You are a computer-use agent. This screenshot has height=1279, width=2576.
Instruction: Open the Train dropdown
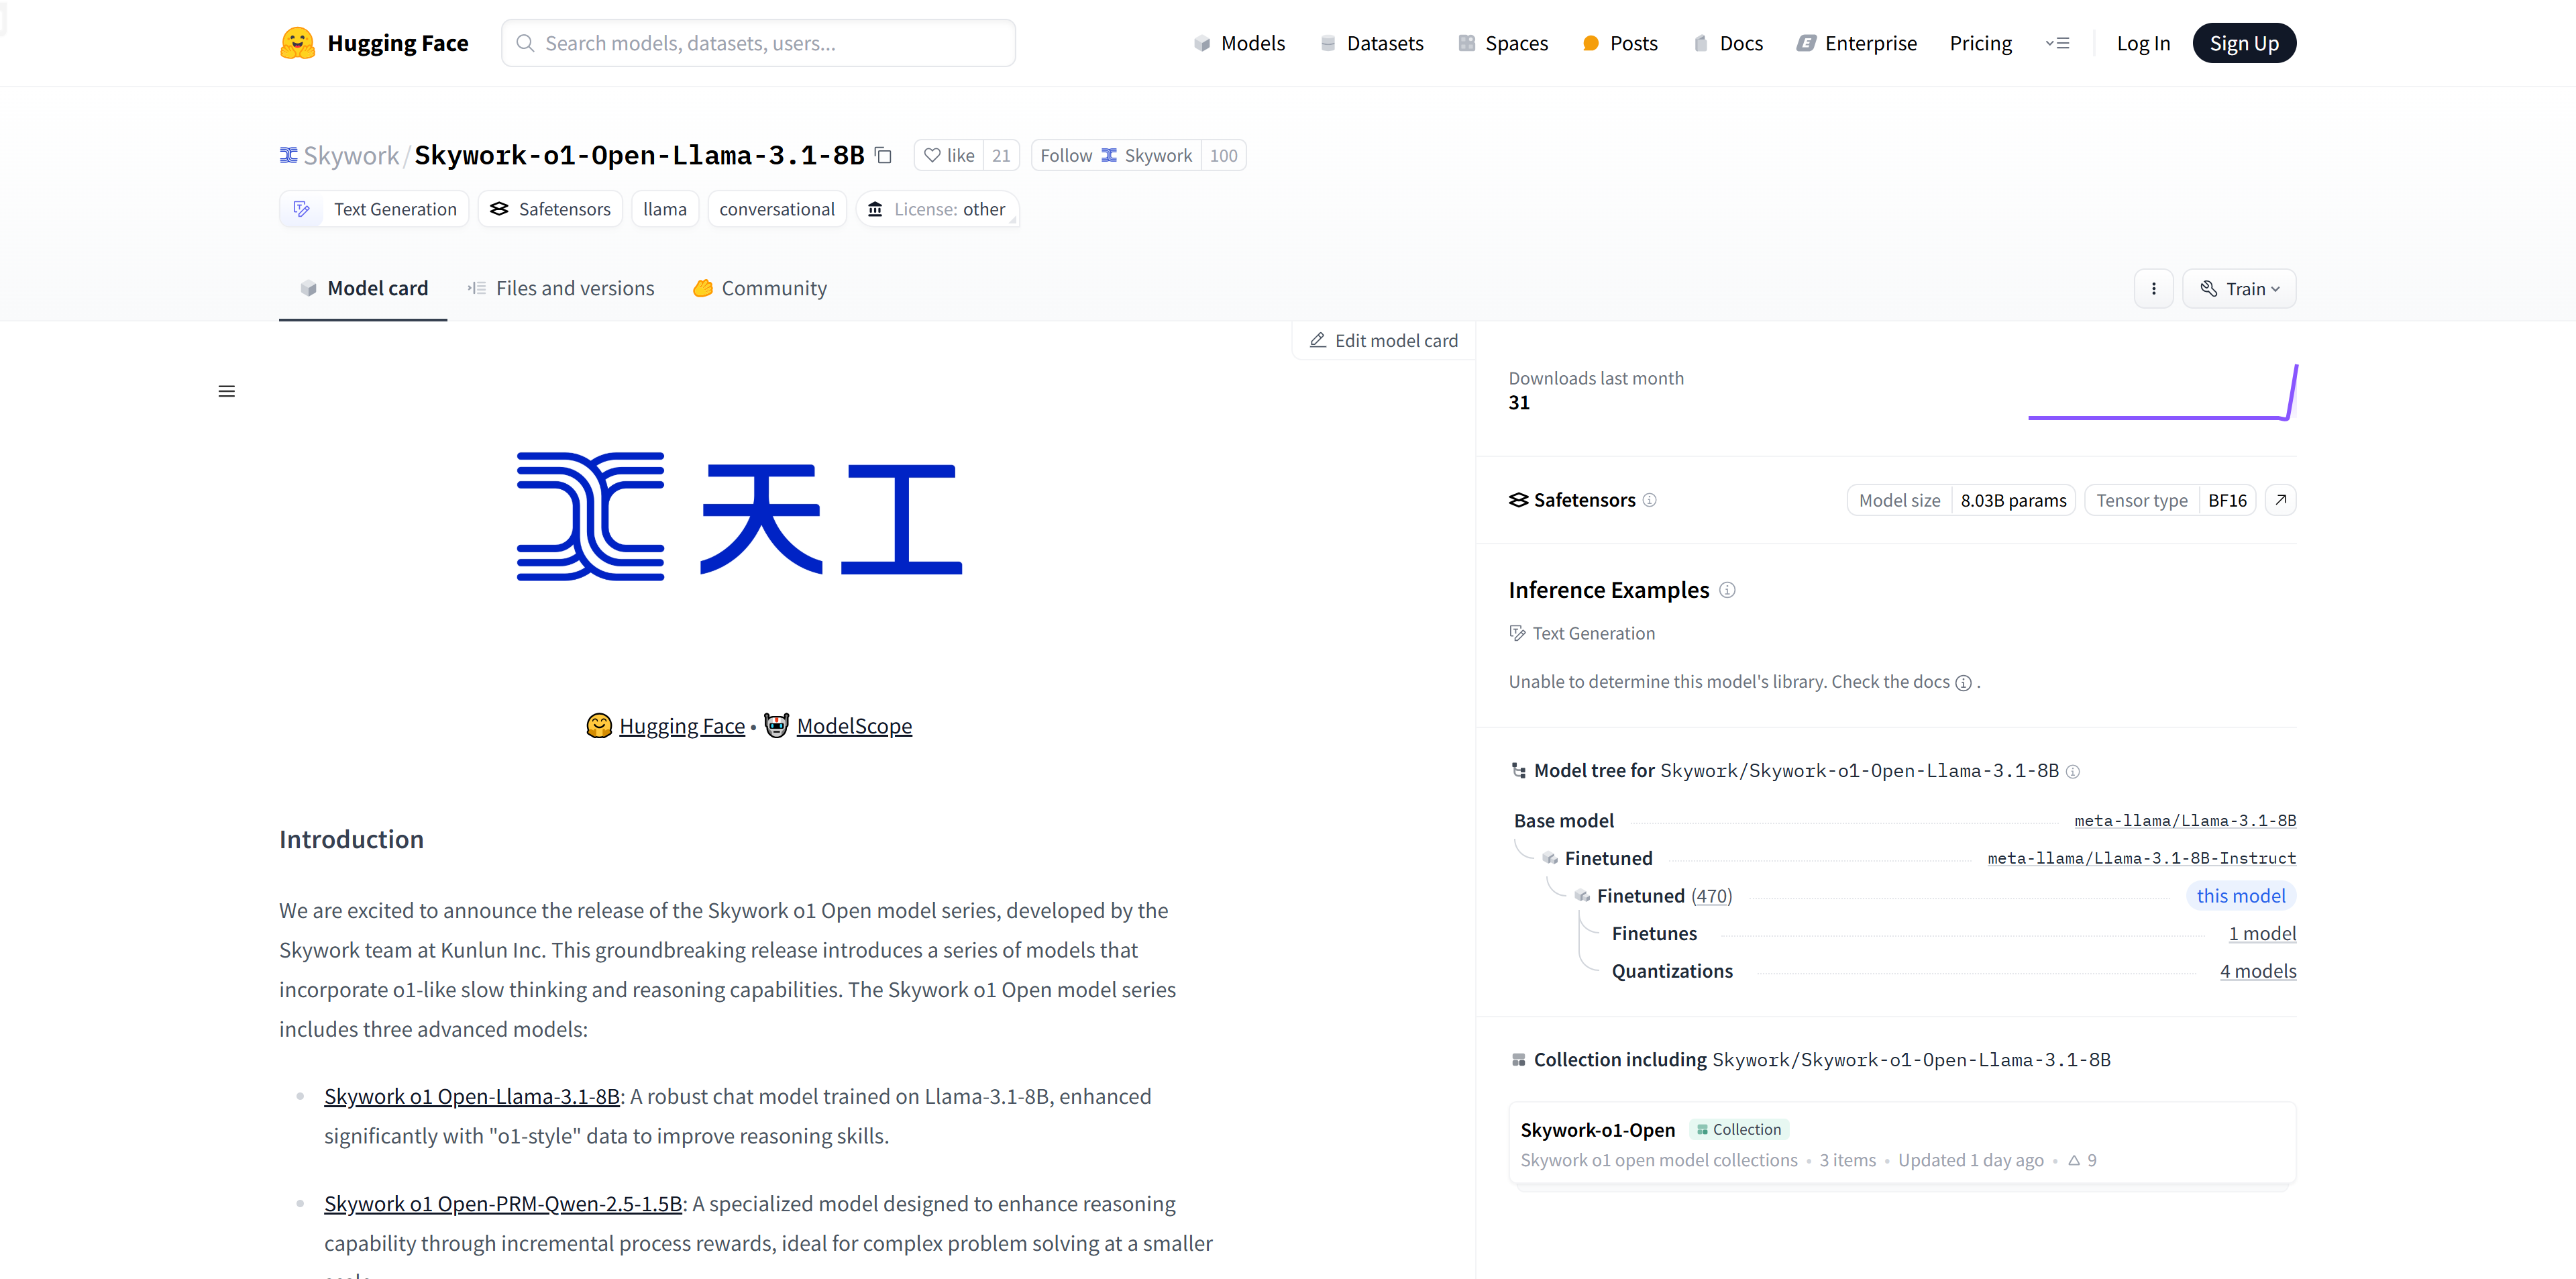2238,289
